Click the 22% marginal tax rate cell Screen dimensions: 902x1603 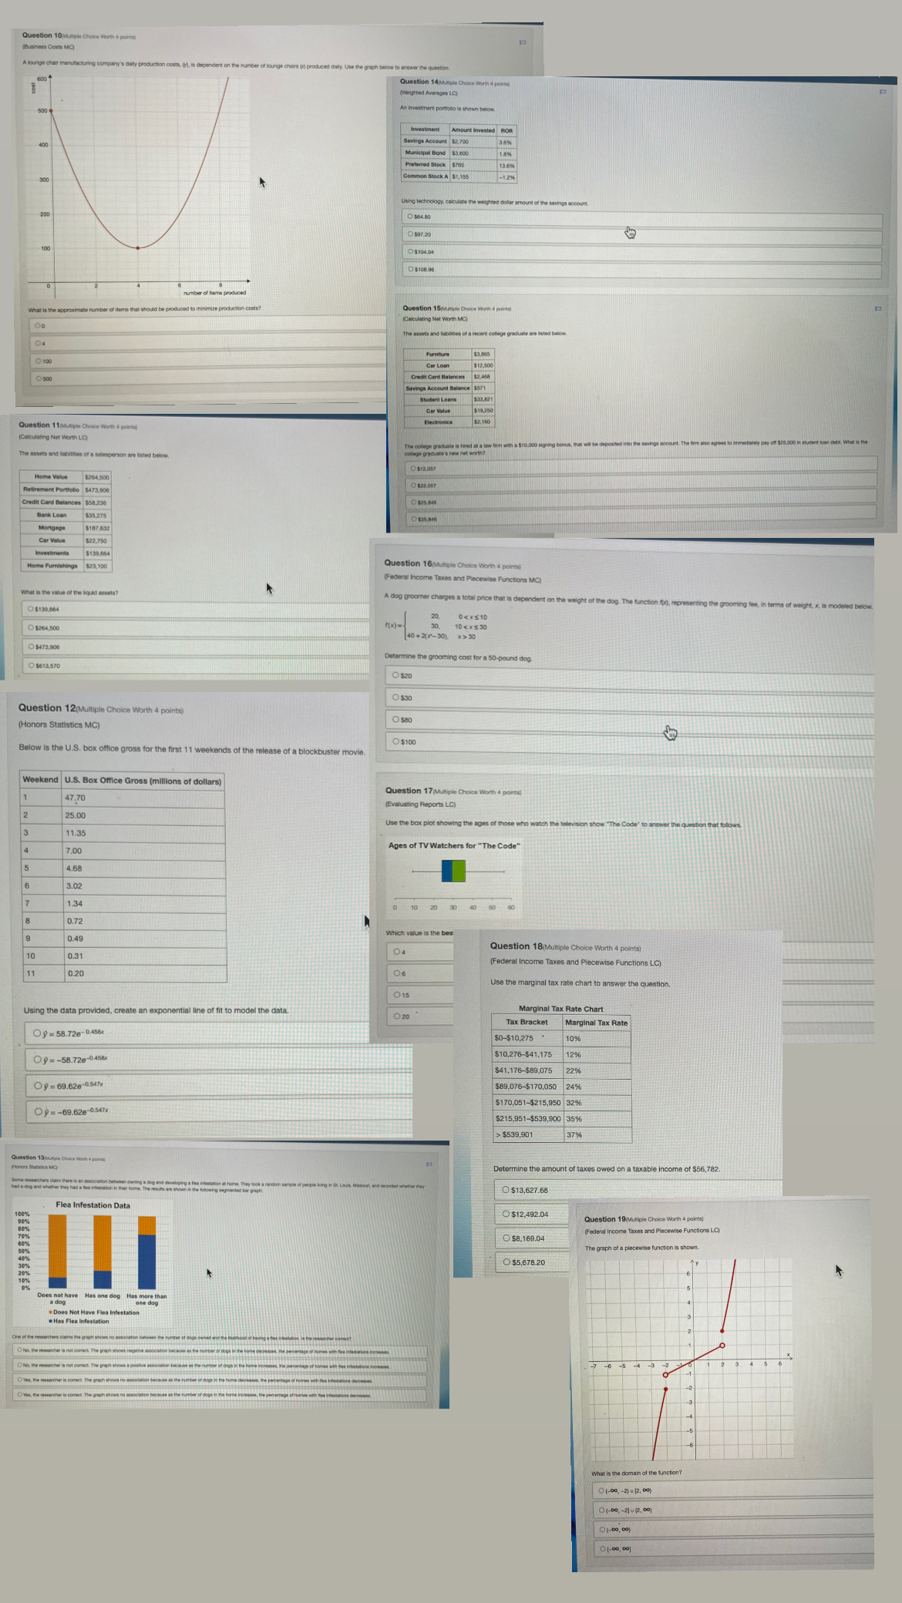click(597, 1070)
